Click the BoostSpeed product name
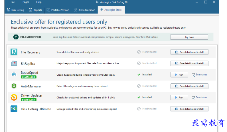This screenshot has height=132, width=227. click(29, 73)
